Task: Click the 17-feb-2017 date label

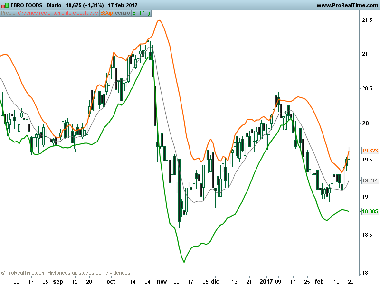Action: click(123, 5)
